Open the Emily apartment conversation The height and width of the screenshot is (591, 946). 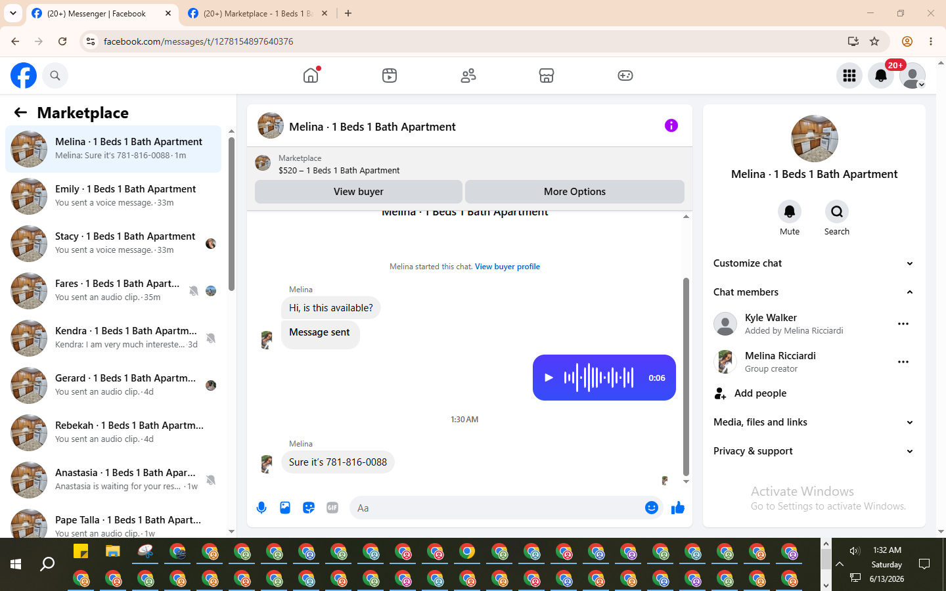113,196
